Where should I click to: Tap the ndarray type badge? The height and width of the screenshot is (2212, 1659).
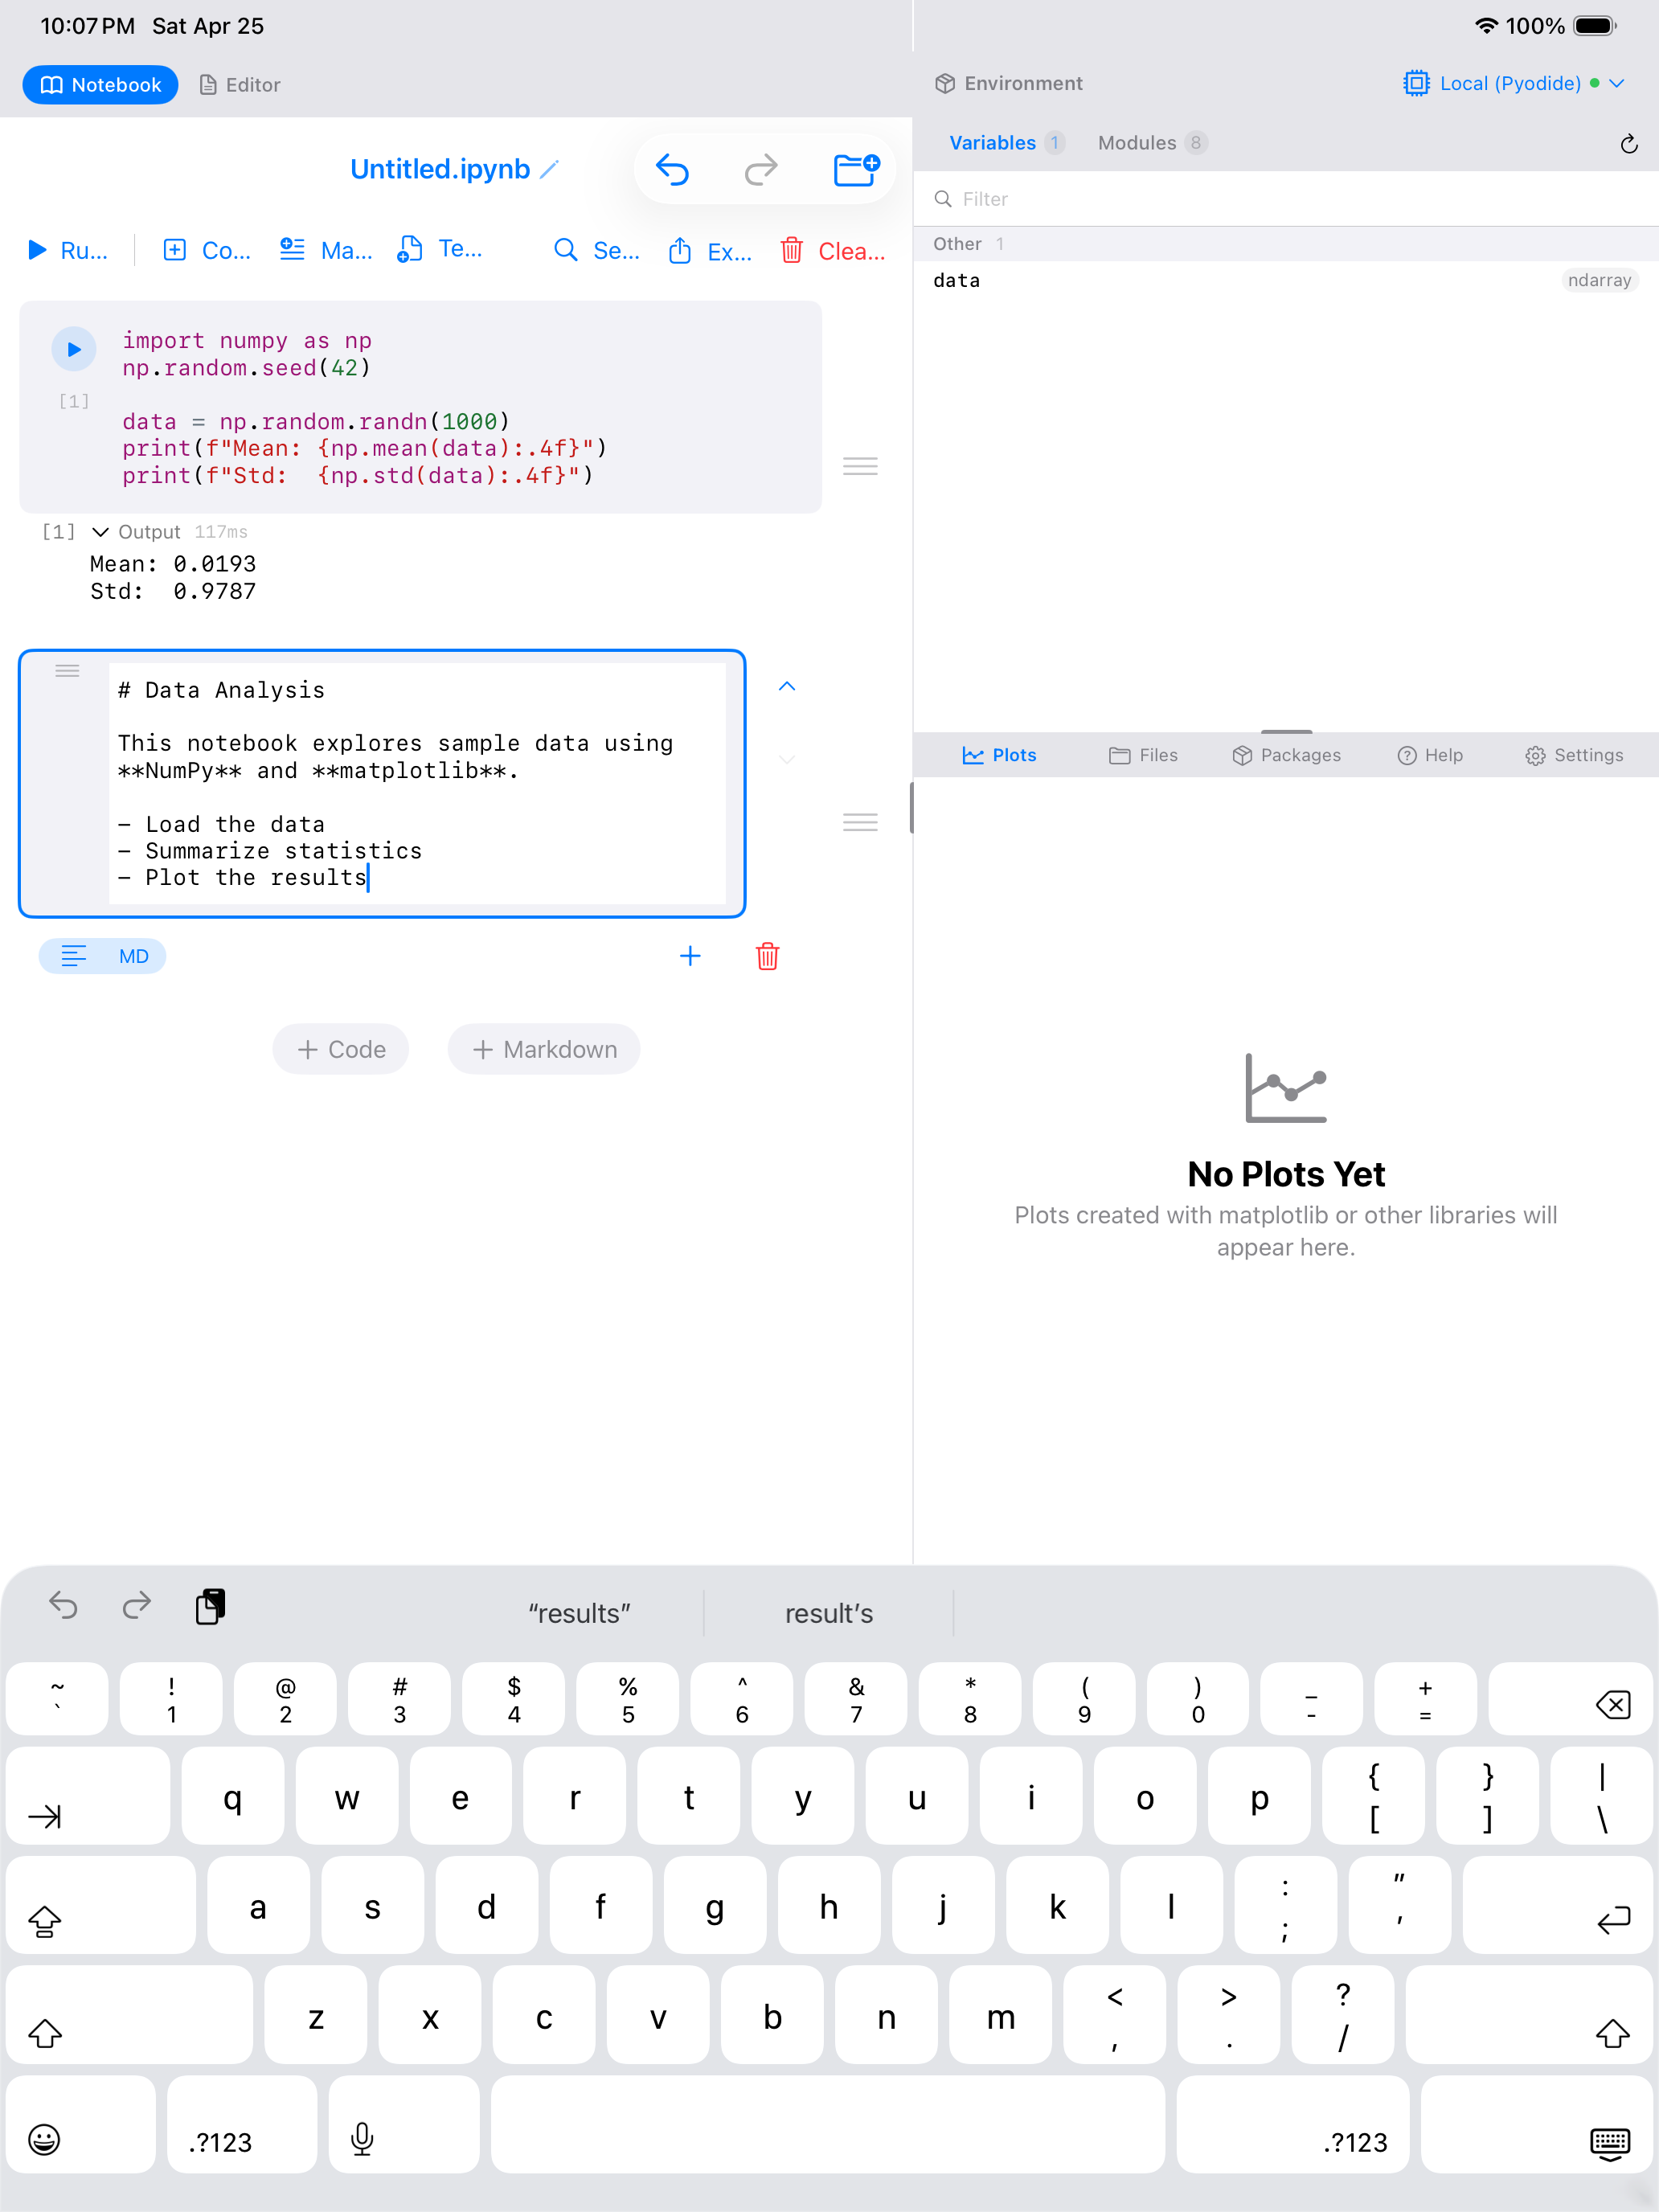coord(1599,280)
